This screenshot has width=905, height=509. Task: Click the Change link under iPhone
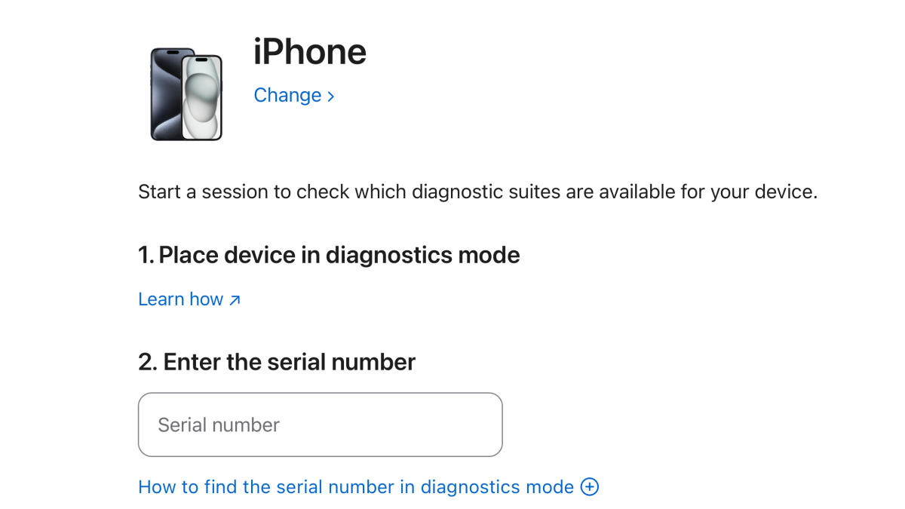point(287,95)
